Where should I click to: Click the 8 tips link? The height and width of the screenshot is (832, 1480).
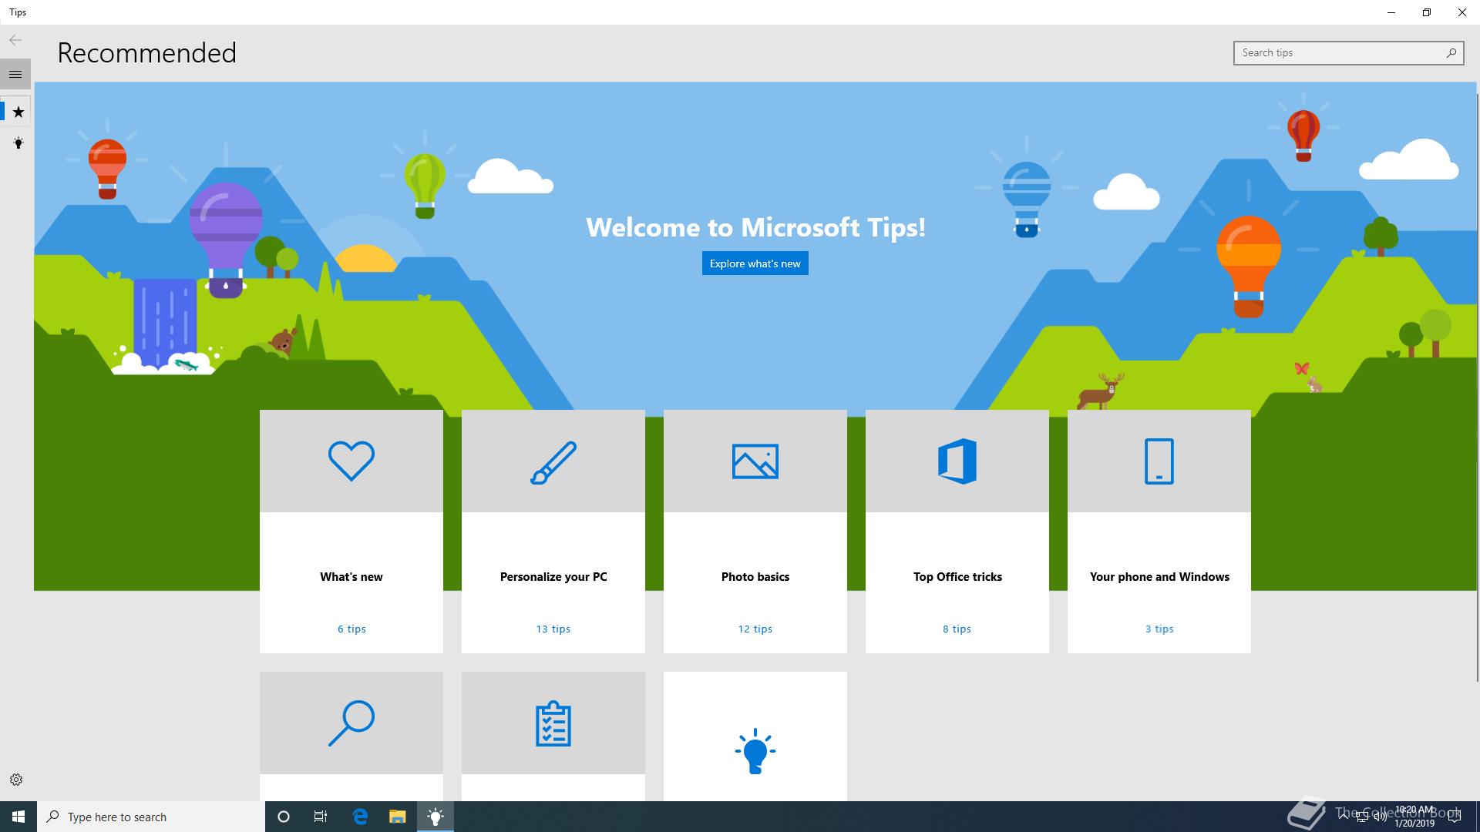click(957, 629)
